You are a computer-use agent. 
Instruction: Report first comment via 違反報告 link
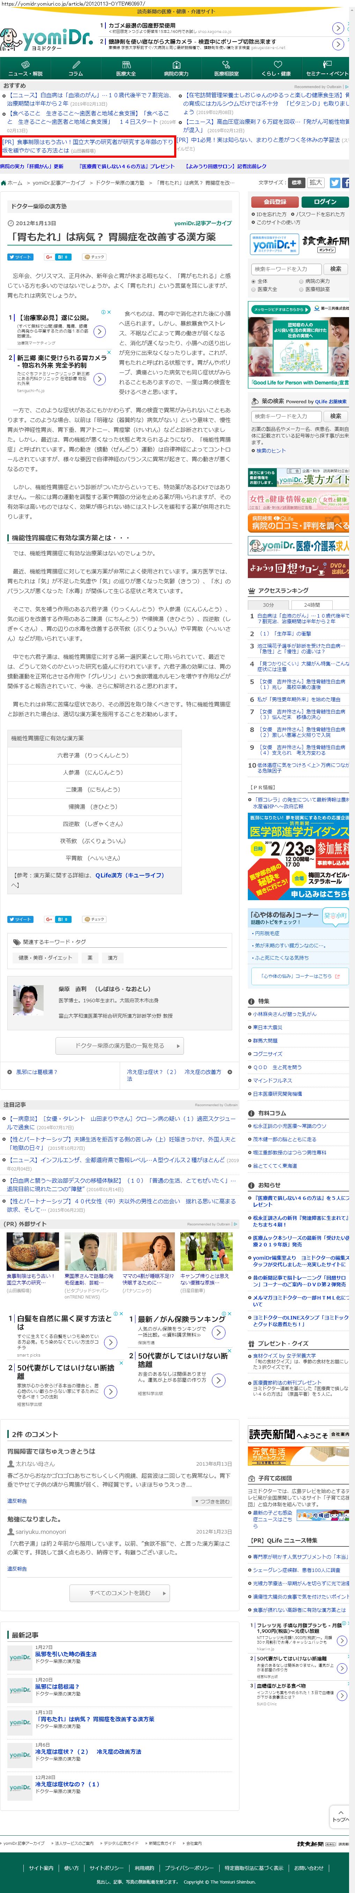click(x=17, y=1501)
